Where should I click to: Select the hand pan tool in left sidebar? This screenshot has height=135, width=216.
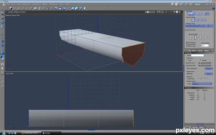click(x=3, y=68)
